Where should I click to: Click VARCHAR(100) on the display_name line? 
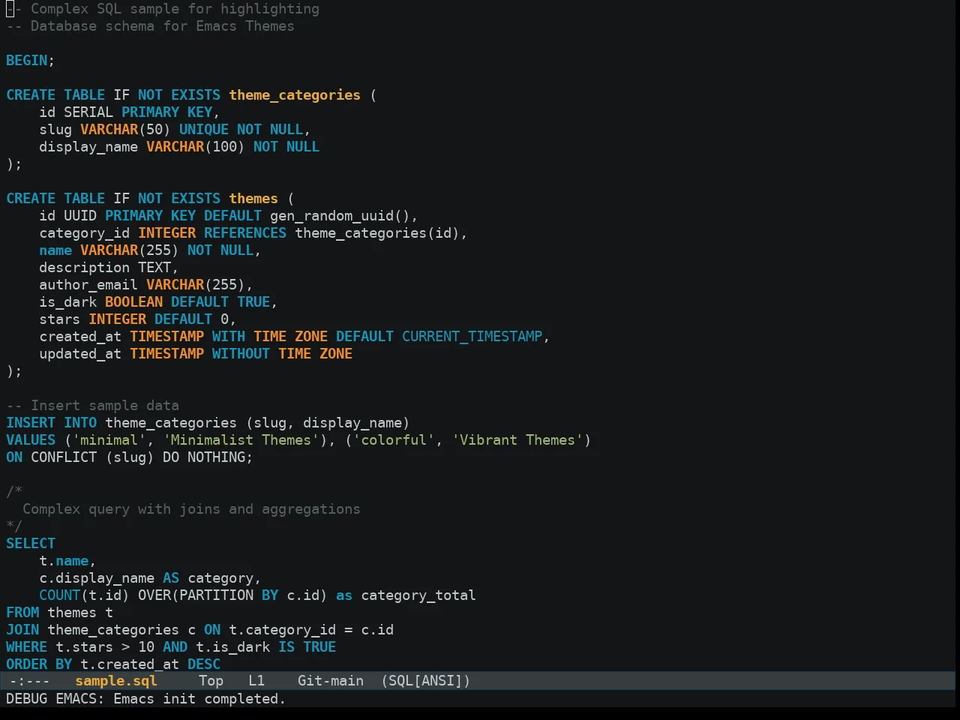tap(196, 147)
